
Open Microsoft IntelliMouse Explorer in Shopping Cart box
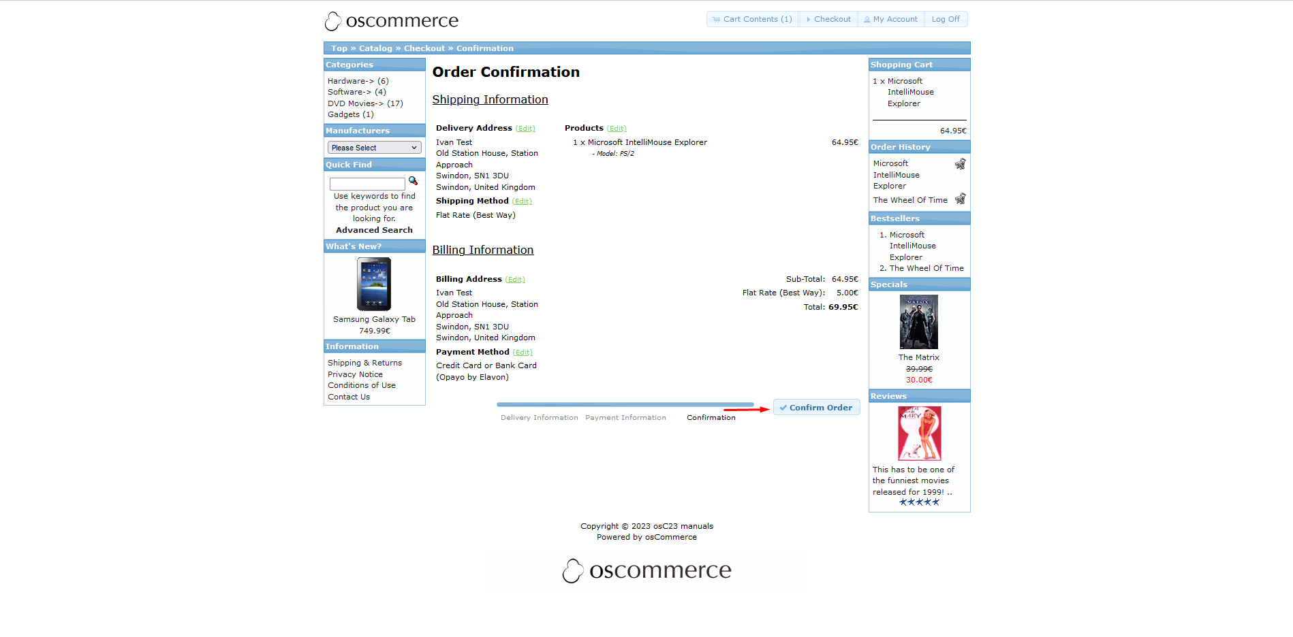pyautogui.click(x=910, y=92)
